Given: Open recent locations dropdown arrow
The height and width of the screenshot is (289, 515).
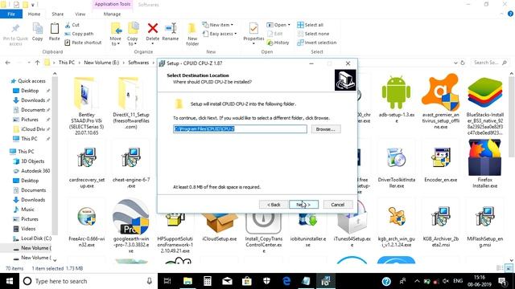Looking at the screenshot, I should pos(29,63).
